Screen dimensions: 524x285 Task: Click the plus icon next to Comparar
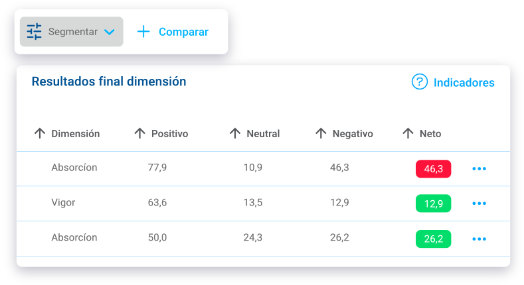point(143,32)
